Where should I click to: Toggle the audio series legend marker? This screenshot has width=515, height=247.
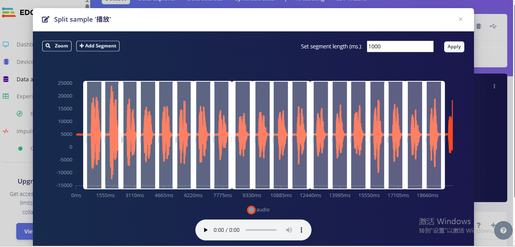[251, 210]
